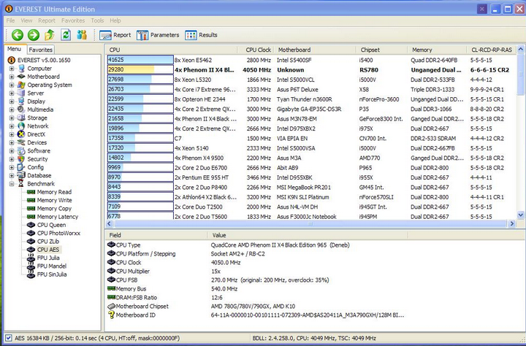Select the DirectX icon in the tree
526x346 pixels.
click(21, 134)
